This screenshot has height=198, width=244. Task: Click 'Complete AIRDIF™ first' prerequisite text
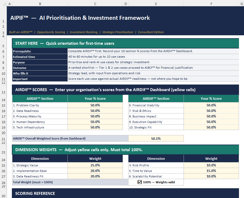(x=131, y=51)
